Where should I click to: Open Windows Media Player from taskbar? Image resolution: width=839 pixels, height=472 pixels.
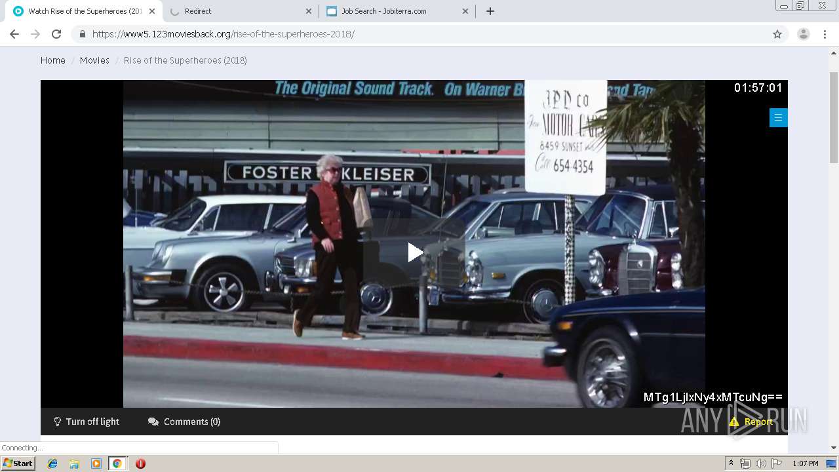96,463
